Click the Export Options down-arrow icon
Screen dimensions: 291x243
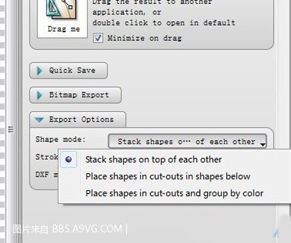pyautogui.click(x=39, y=120)
